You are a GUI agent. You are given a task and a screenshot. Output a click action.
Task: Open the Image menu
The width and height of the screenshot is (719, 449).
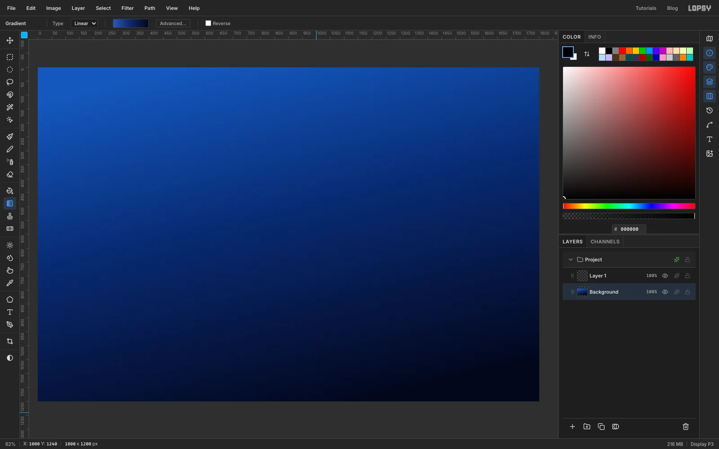point(53,8)
